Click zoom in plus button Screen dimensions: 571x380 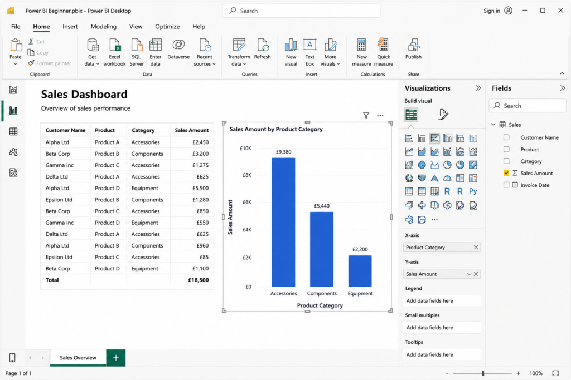pos(518,373)
